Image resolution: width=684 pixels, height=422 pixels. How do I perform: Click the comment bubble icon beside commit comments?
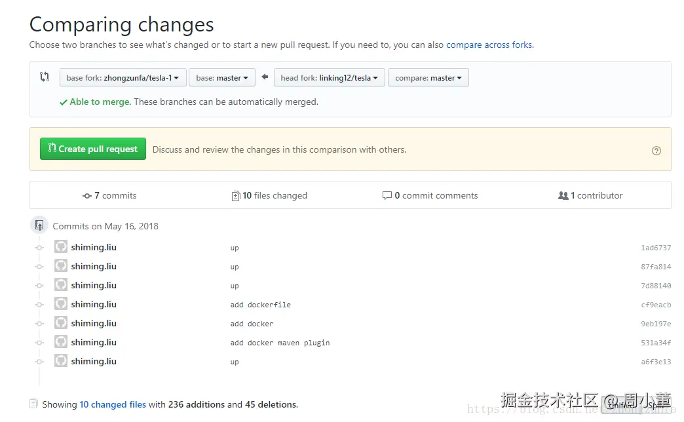click(387, 195)
